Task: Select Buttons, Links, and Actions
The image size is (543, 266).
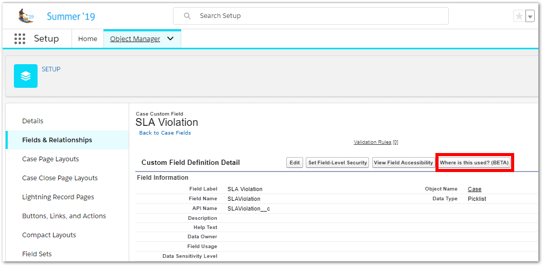Action: click(64, 216)
